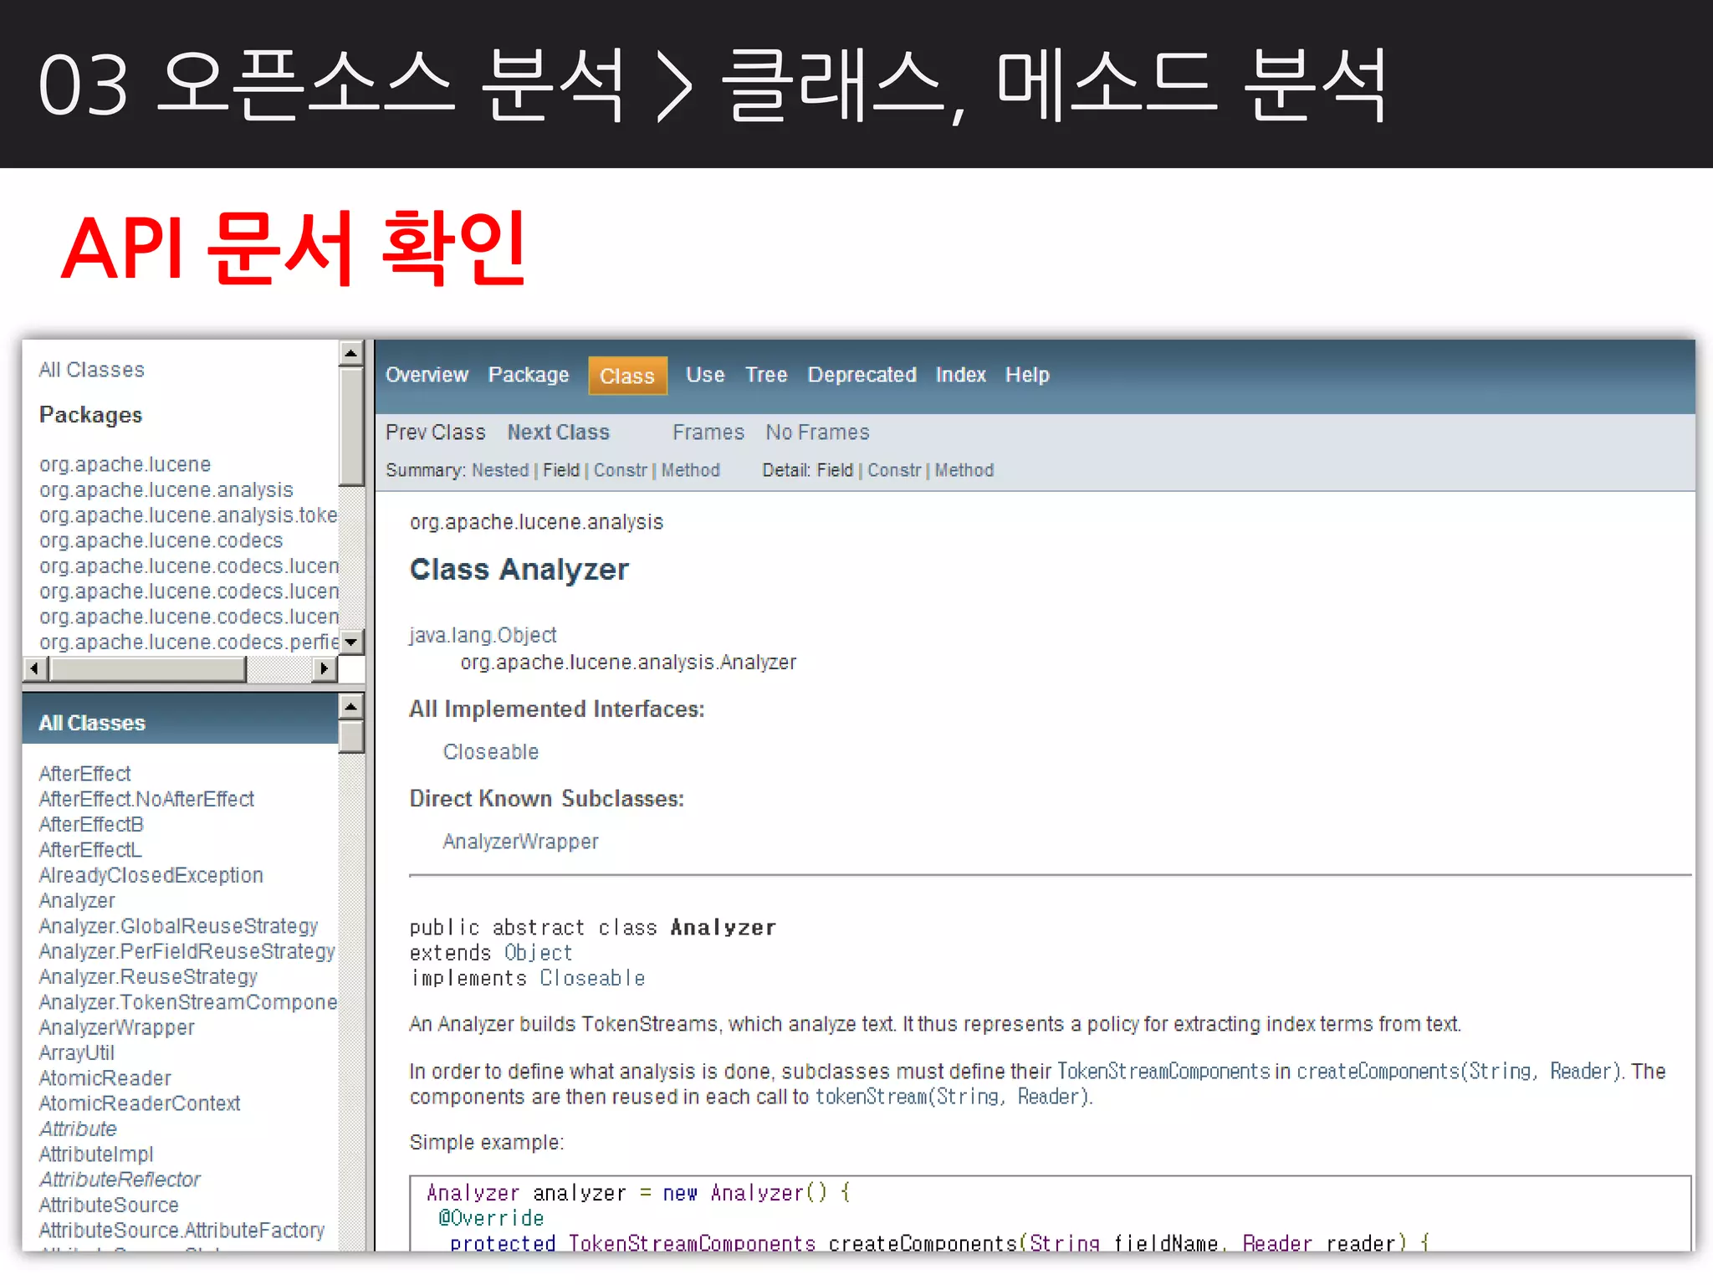Click the classes list scrollbar thumb
1713x1285 pixels.
pos(351,737)
